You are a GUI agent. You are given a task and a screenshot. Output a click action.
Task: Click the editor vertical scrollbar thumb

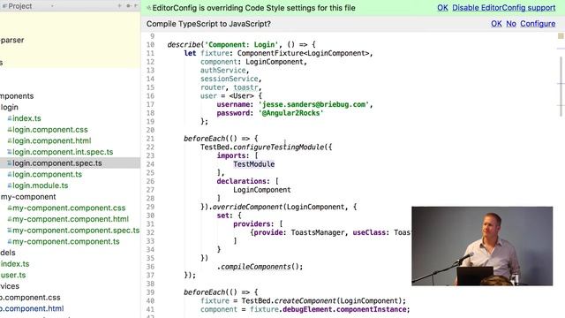tap(561, 87)
